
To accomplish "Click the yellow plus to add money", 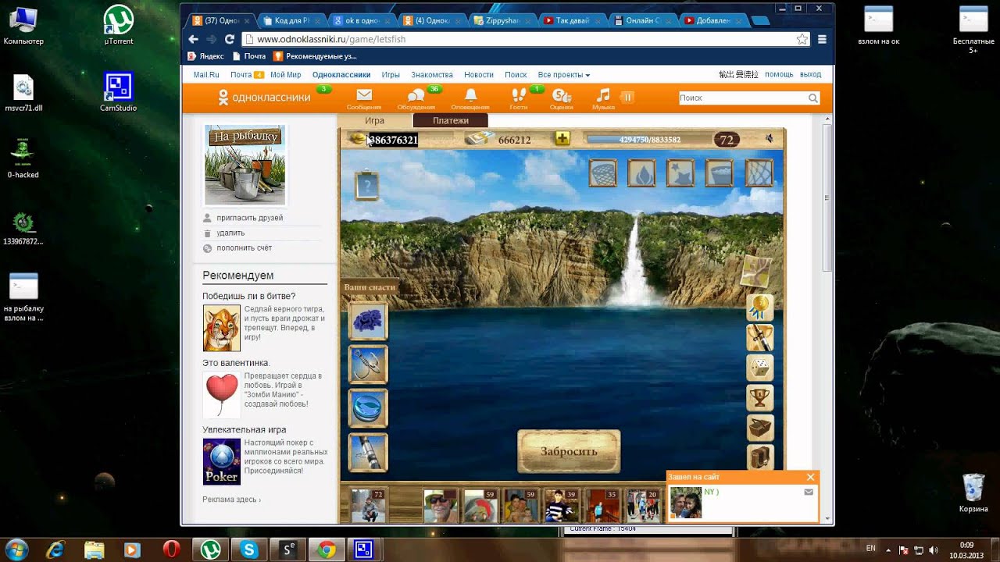I will click(x=562, y=139).
